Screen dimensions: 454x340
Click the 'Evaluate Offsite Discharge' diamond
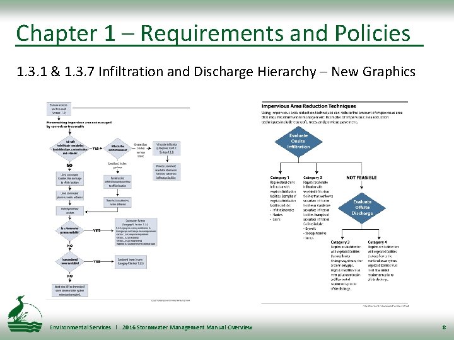pos(362,208)
